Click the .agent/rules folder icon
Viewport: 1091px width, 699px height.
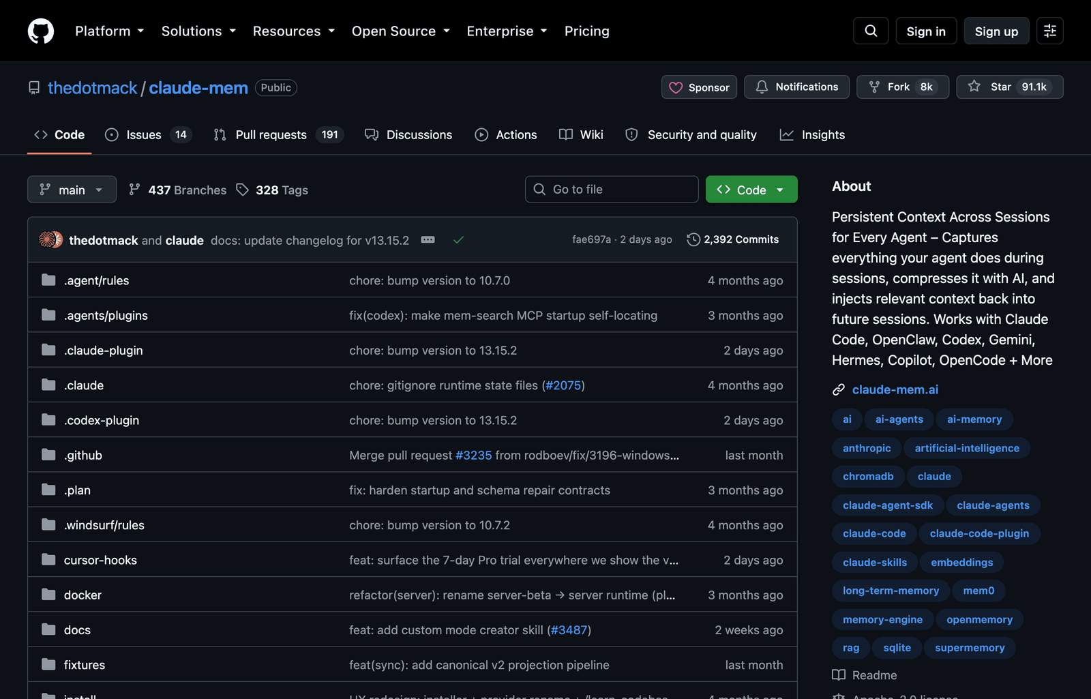[48, 280]
